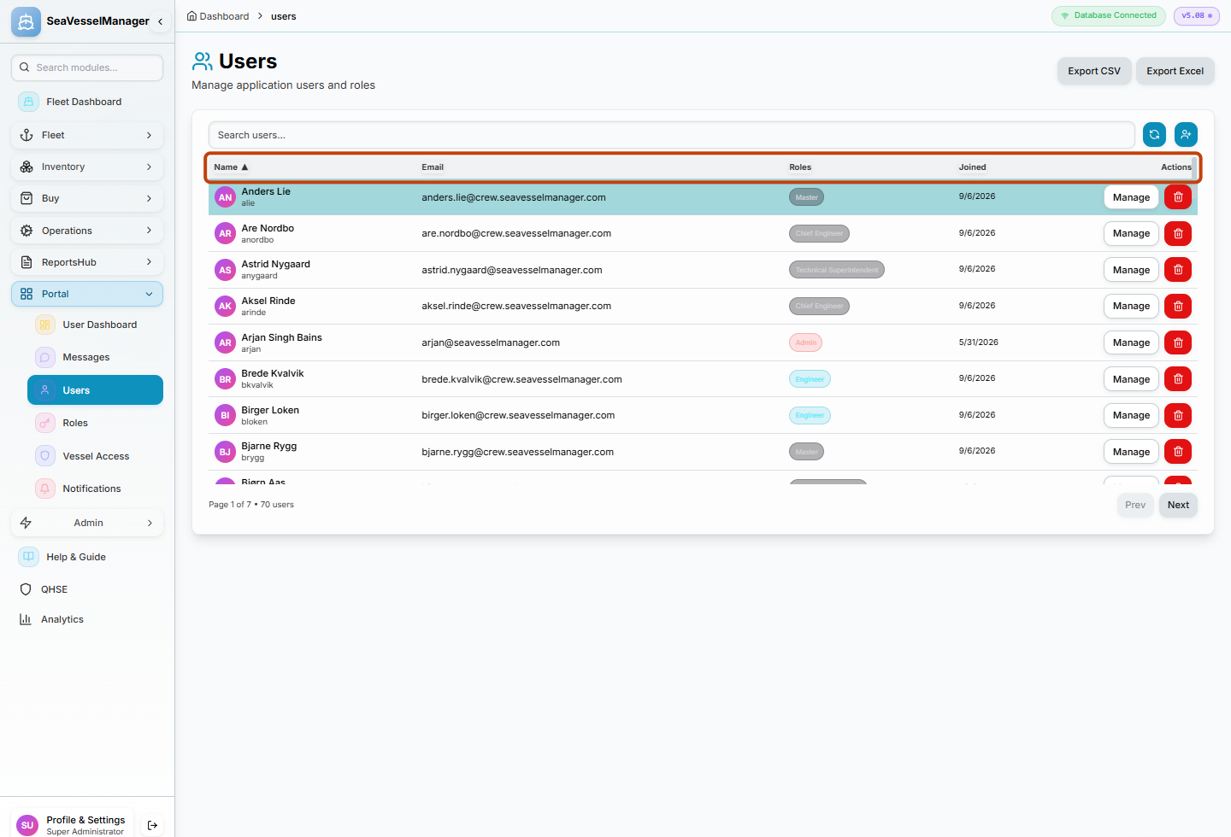Click the Notifications bell icon

tap(45, 489)
